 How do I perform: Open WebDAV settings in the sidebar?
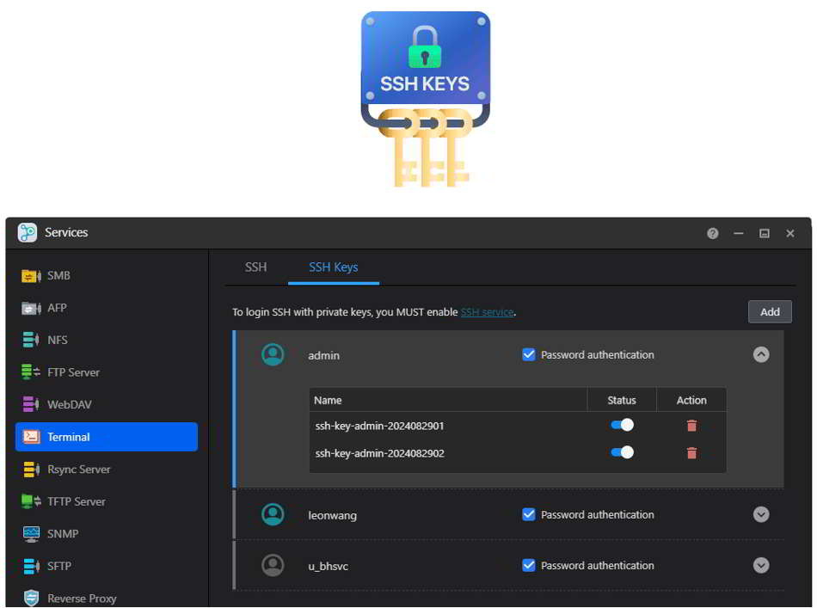107,404
